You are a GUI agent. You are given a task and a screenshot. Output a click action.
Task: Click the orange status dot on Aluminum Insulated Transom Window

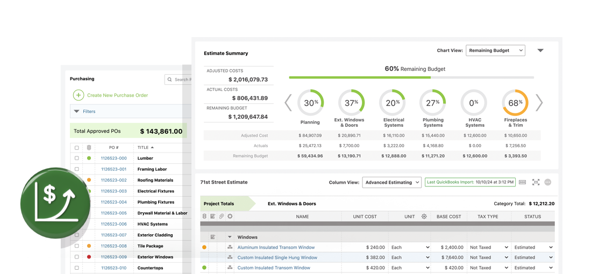pyautogui.click(x=204, y=248)
